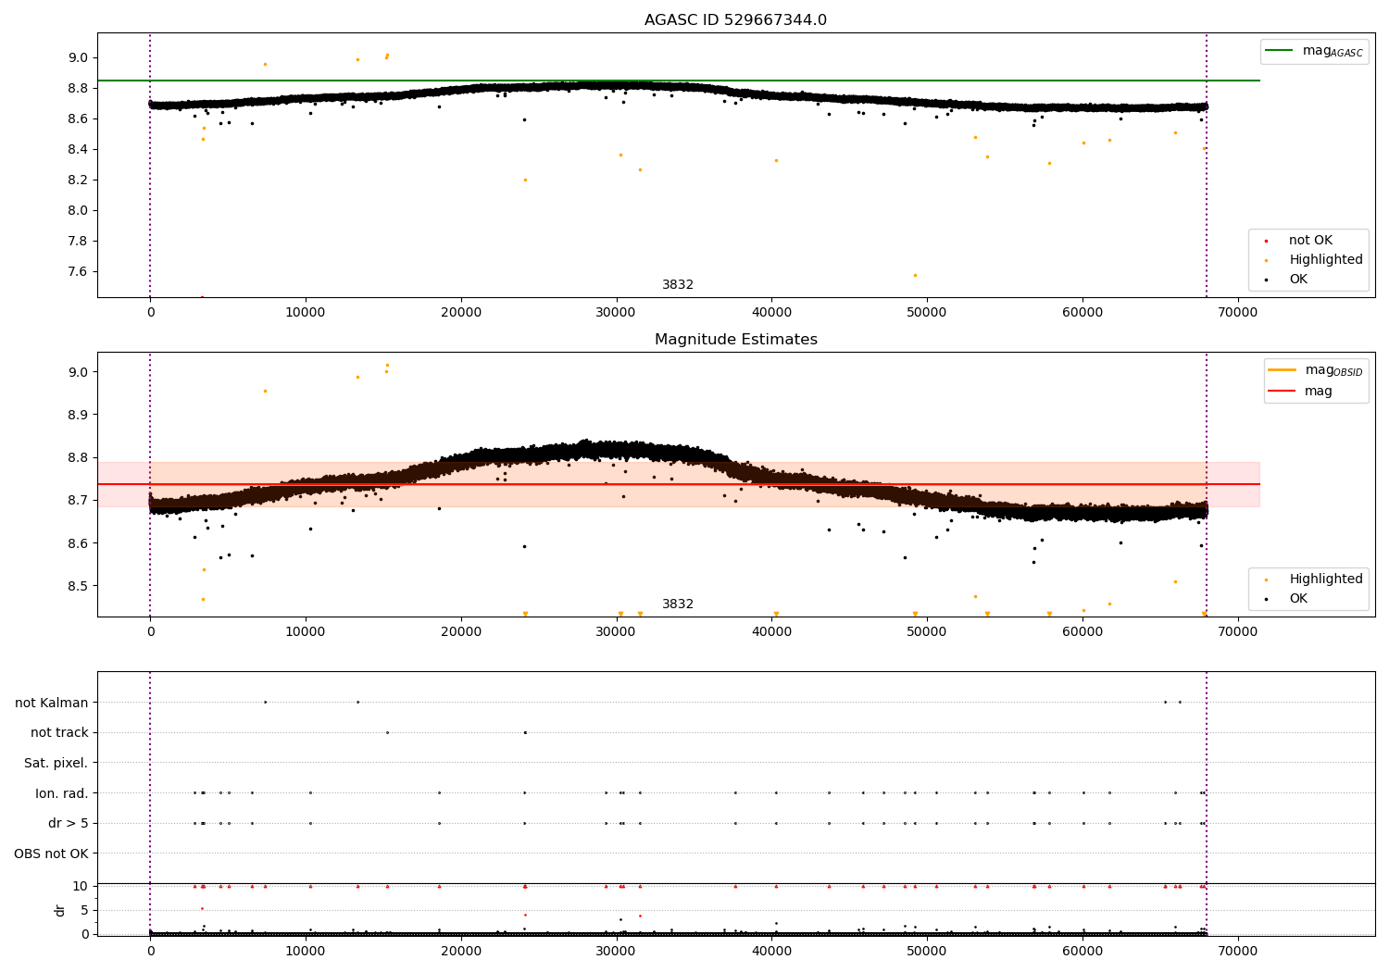Click 'OK' legend entry in middle plot
The image size is (1389, 972).
click(1297, 598)
